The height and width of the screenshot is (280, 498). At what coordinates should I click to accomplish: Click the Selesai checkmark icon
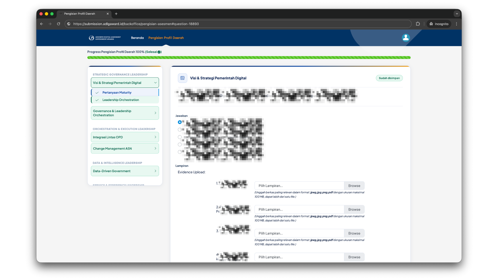159,52
